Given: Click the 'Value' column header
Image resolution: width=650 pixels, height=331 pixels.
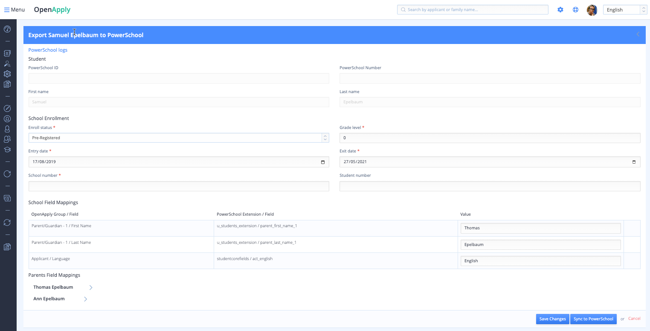Looking at the screenshot, I should [x=465, y=214].
